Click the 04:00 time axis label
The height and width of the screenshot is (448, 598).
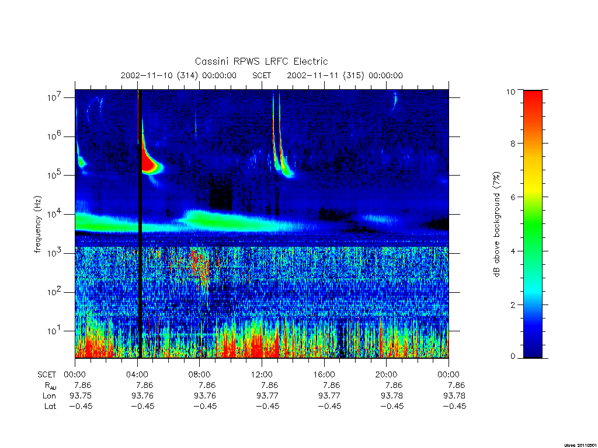coord(137,374)
